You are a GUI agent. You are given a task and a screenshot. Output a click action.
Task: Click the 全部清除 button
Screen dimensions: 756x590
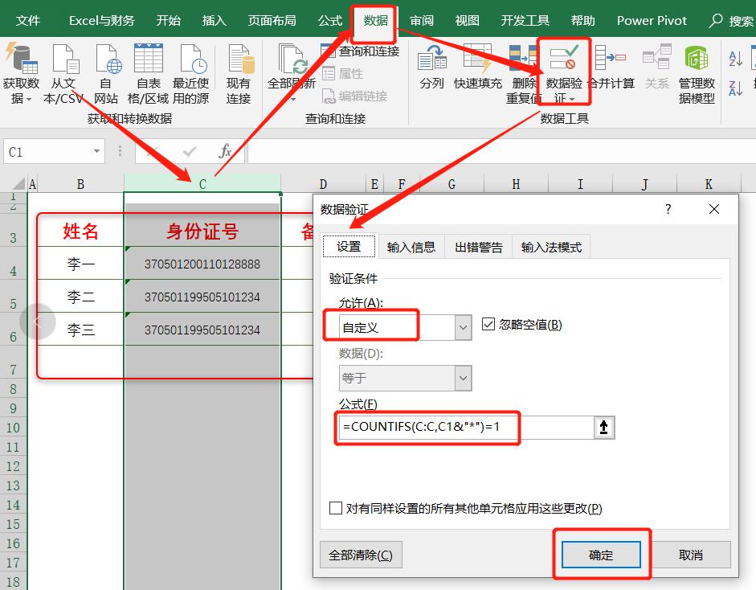click(x=363, y=555)
